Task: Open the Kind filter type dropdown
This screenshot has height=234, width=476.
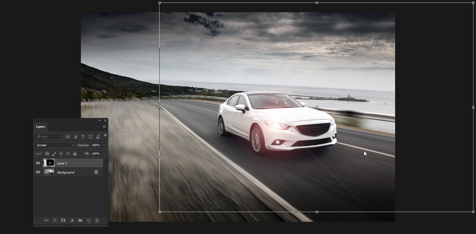Action: [x=49, y=137]
